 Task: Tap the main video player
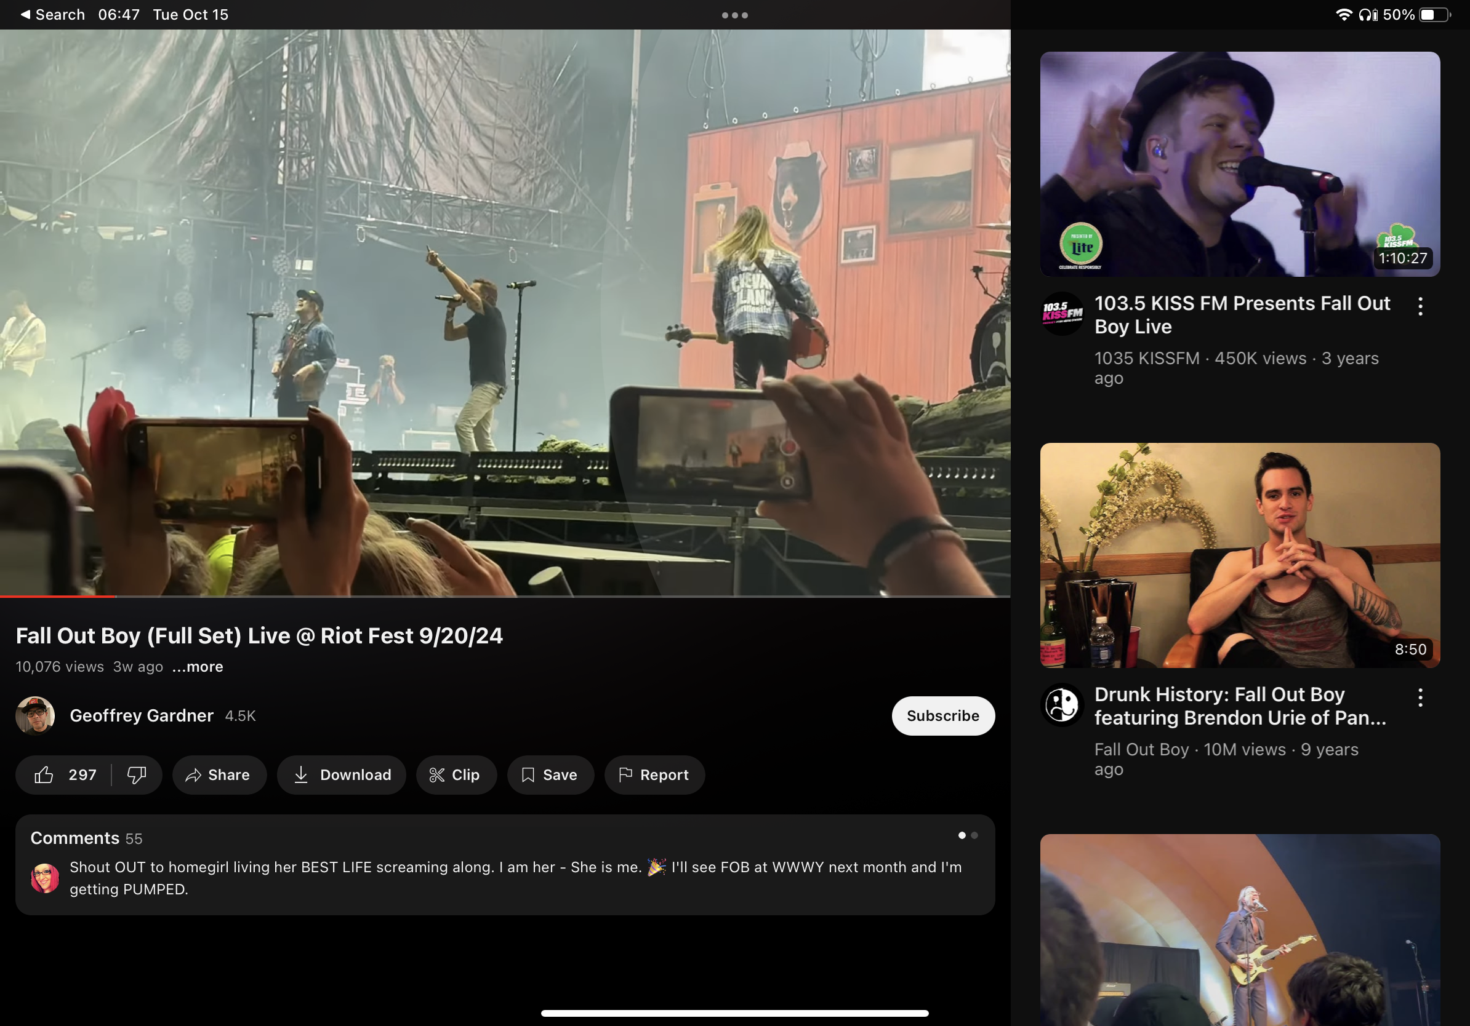click(x=505, y=313)
